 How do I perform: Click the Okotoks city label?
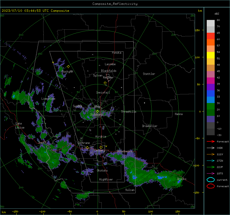coord(102,171)
